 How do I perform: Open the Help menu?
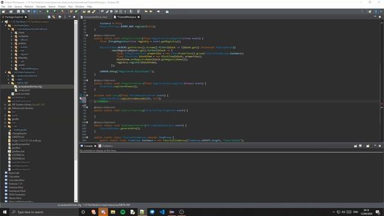pyautogui.click(x=89, y=7)
